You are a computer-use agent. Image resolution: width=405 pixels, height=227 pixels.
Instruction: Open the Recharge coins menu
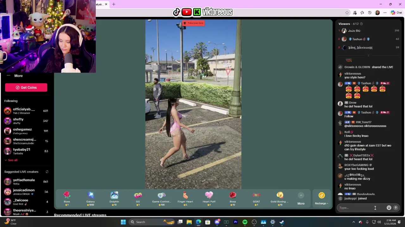tap(321, 199)
